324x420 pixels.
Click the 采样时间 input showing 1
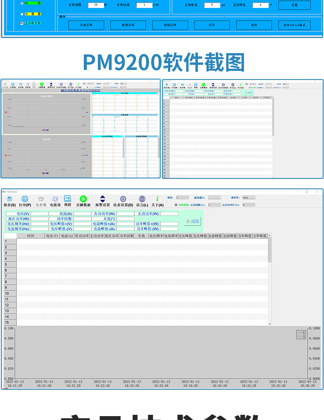pos(144,5)
